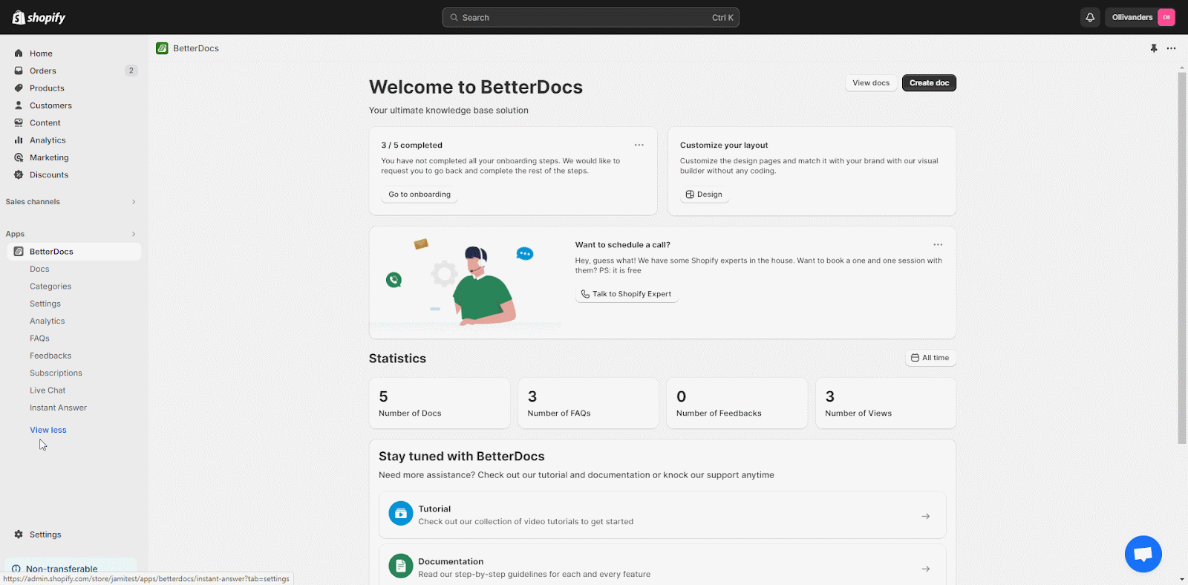Open the notifications bell

[1090, 17]
